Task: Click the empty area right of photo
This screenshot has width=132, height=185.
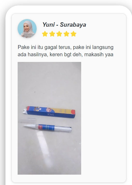Action: tap(103, 118)
